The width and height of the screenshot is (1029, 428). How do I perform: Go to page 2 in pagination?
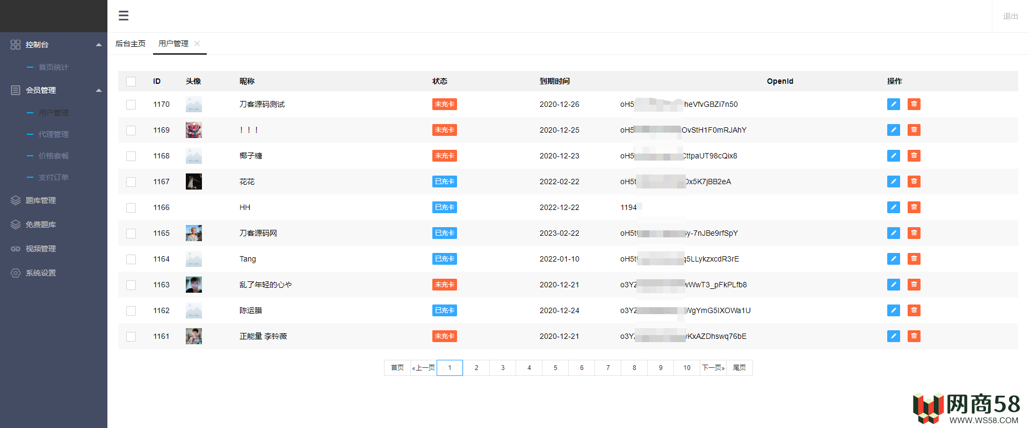pyautogui.click(x=476, y=368)
